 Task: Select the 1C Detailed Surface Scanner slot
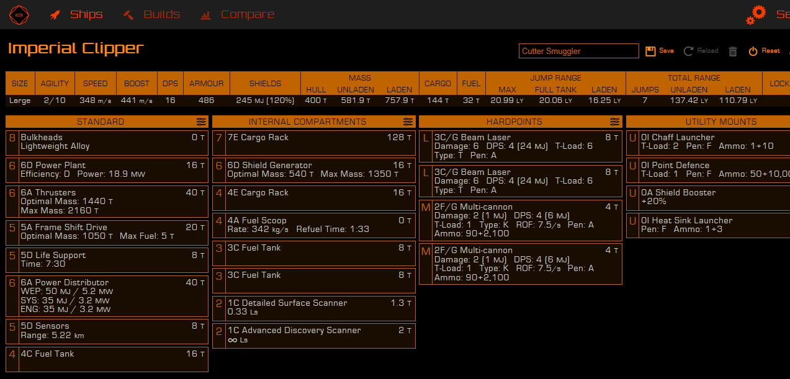314,308
